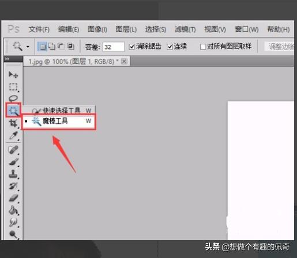Open the 选择(S) menu
Image resolution: width=297 pixels, height=258 pixels.
pyautogui.click(x=156, y=29)
